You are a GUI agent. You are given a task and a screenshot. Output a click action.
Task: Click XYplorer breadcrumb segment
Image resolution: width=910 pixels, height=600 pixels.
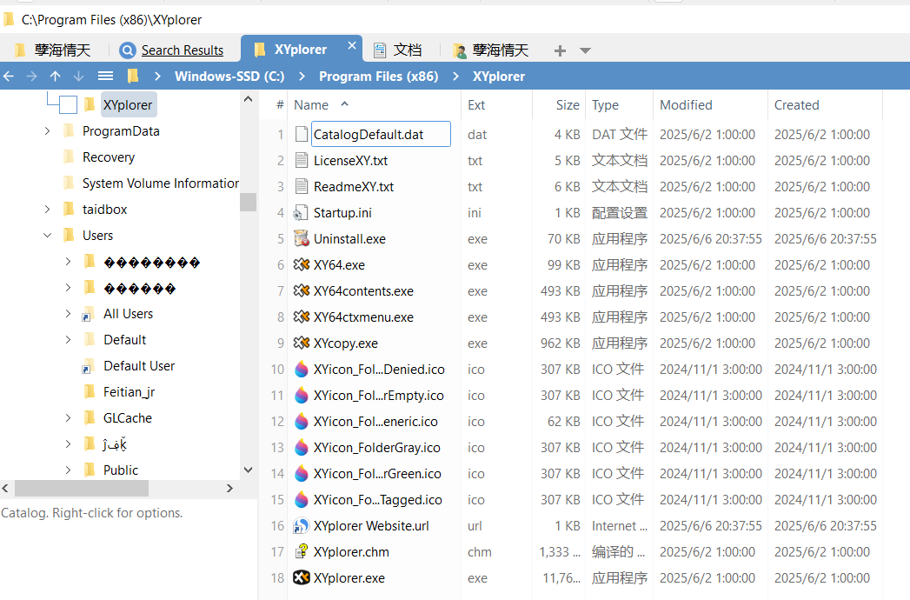pos(499,77)
